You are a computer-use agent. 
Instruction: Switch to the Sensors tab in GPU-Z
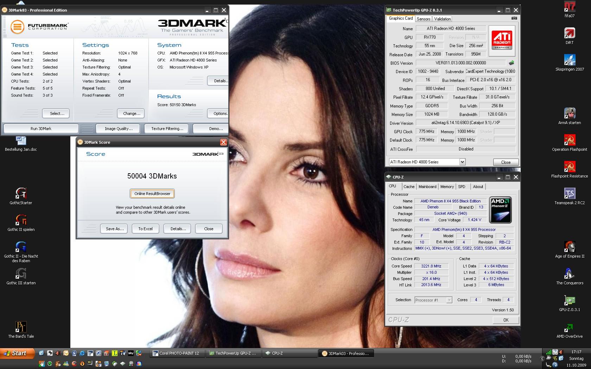(423, 19)
